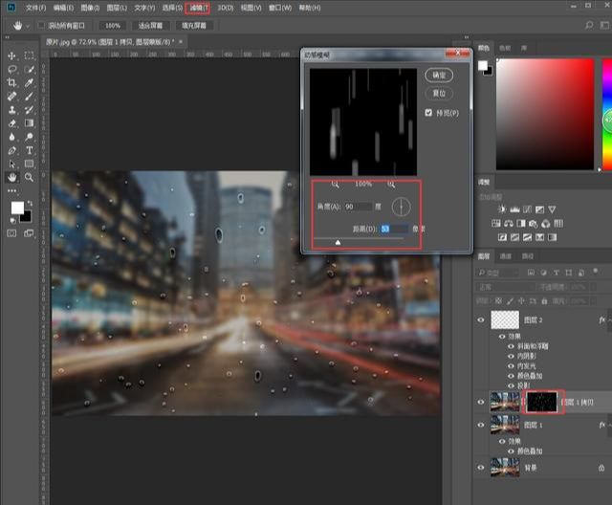
Task: Select the Crop tool
Action: [x=11, y=83]
